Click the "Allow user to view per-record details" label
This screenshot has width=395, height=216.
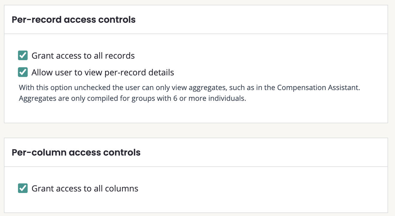coord(103,72)
